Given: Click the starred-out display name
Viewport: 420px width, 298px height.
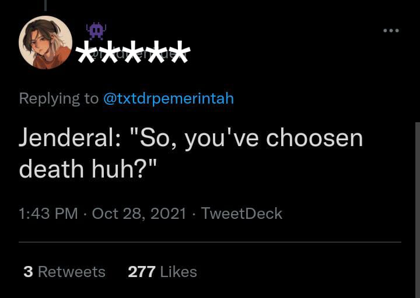Looking at the screenshot, I should point(134,54).
